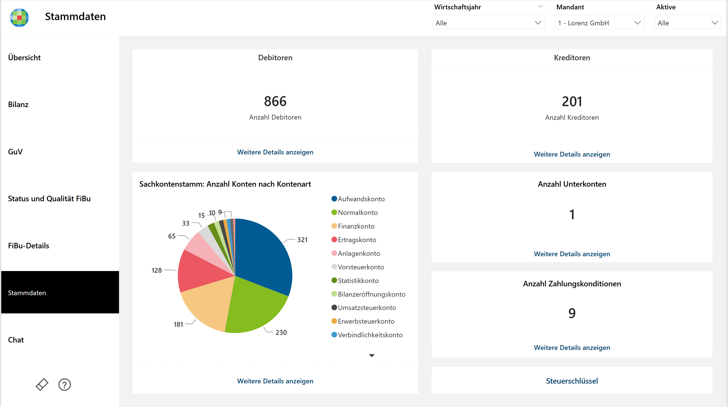The width and height of the screenshot is (728, 407).
Task: Open Status und Qualität FiBu page
Action: (x=49, y=199)
